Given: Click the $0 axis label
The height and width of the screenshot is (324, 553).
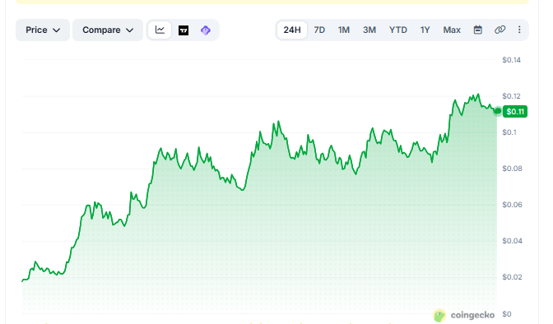Looking at the screenshot, I should coord(507,314).
